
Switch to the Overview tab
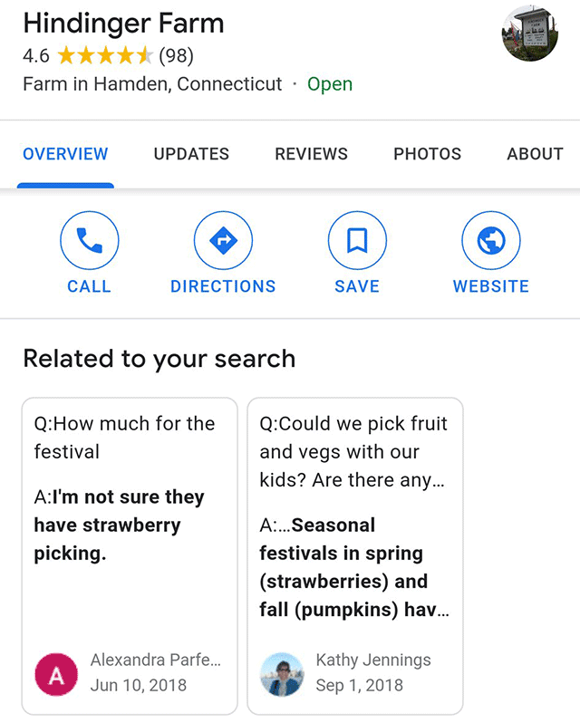pyautogui.click(x=65, y=154)
